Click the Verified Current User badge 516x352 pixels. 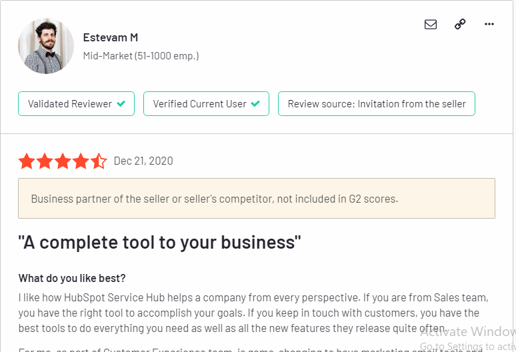[207, 103]
